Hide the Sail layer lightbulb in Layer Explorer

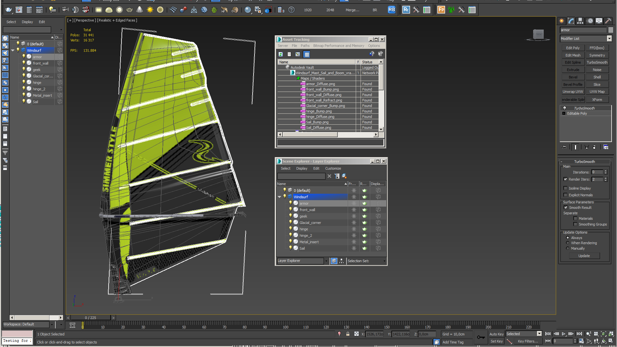(x=291, y=248)
